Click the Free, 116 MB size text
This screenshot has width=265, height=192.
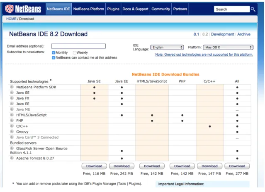tap(94, 173)
